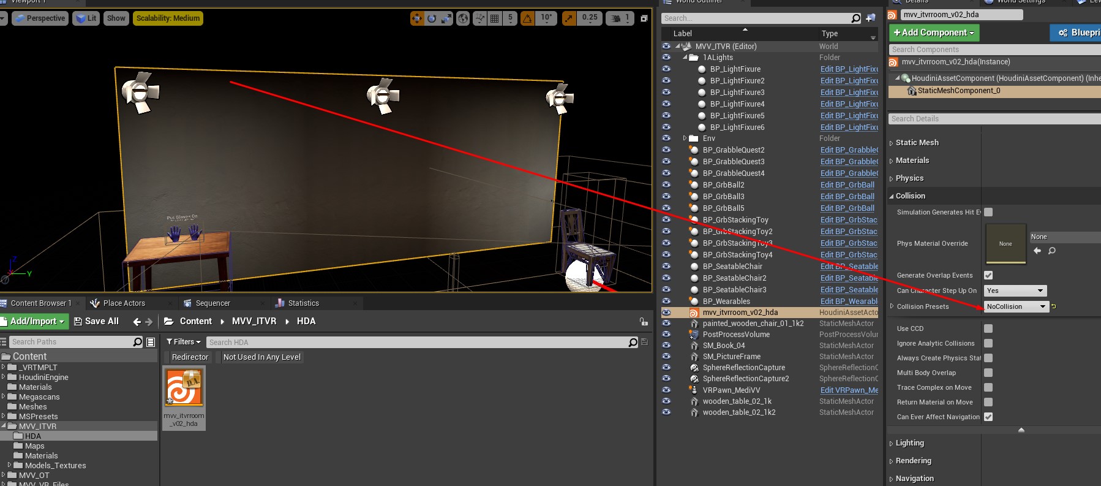This screenshot has height=486, width=1101.
Task: Toggle visibility of BP_LightFixure row
Action: click(666, 69)
